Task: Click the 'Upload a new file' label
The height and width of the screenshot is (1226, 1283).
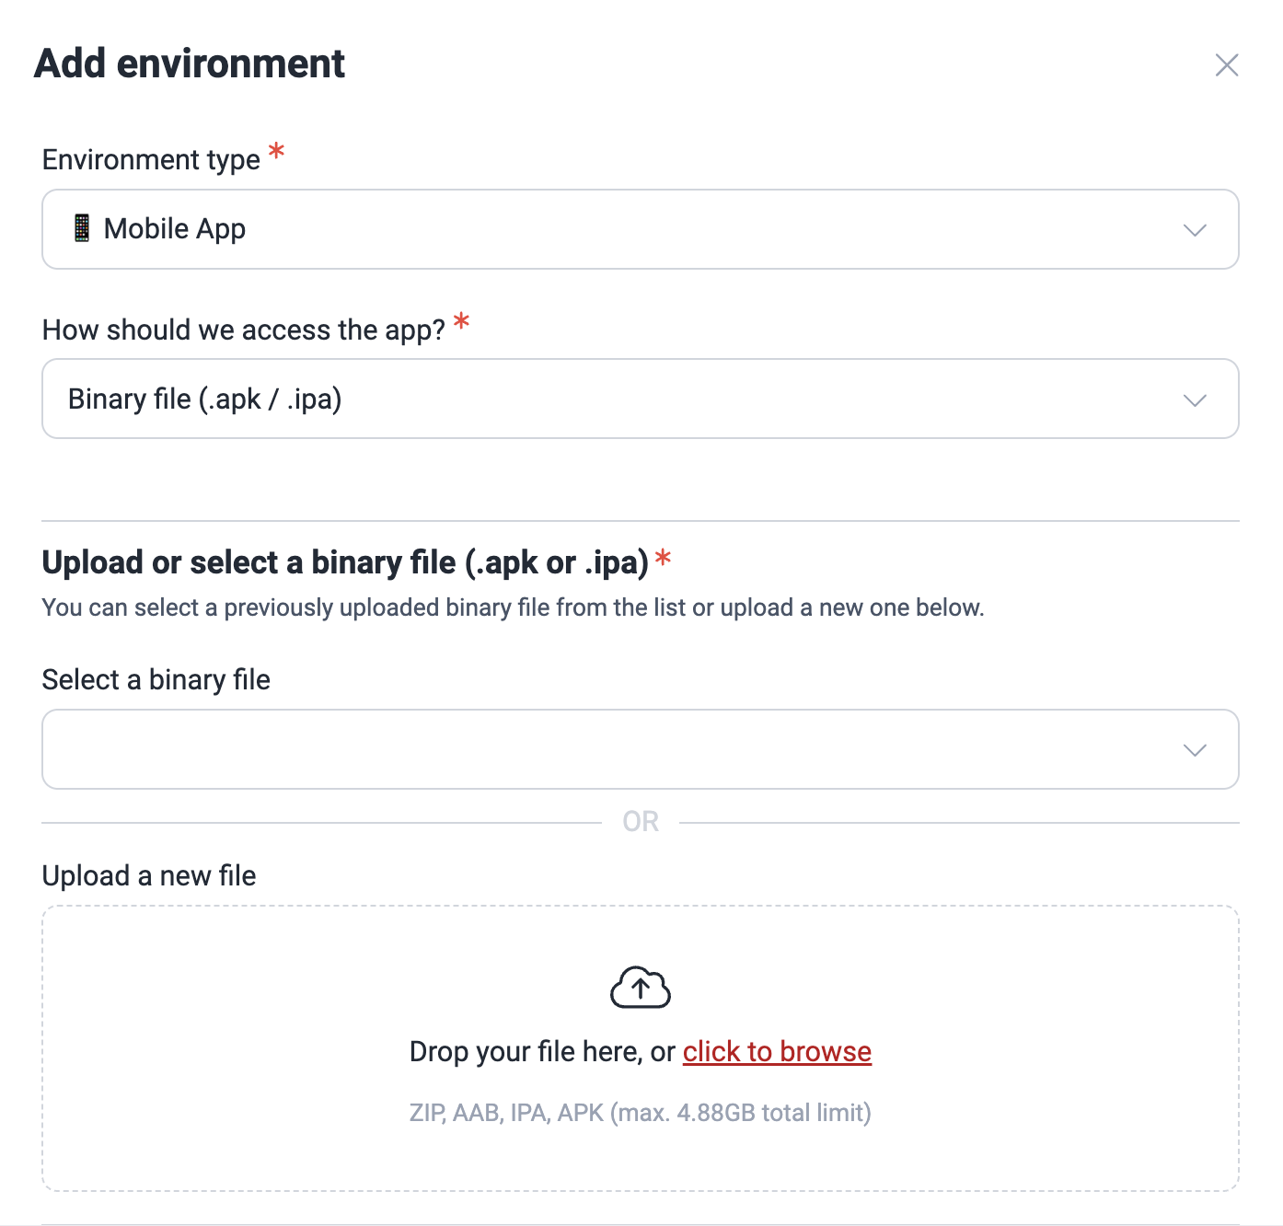Action: pos(149,875)
